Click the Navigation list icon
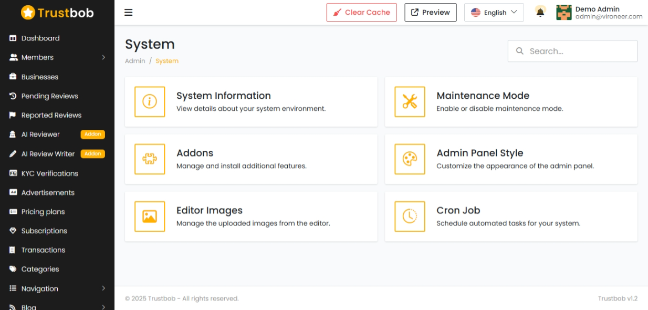 tap(13, 288)
